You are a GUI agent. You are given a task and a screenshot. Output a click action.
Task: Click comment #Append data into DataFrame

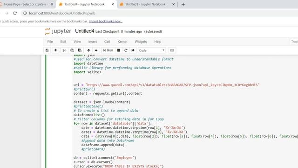click(x=108, y=140)
